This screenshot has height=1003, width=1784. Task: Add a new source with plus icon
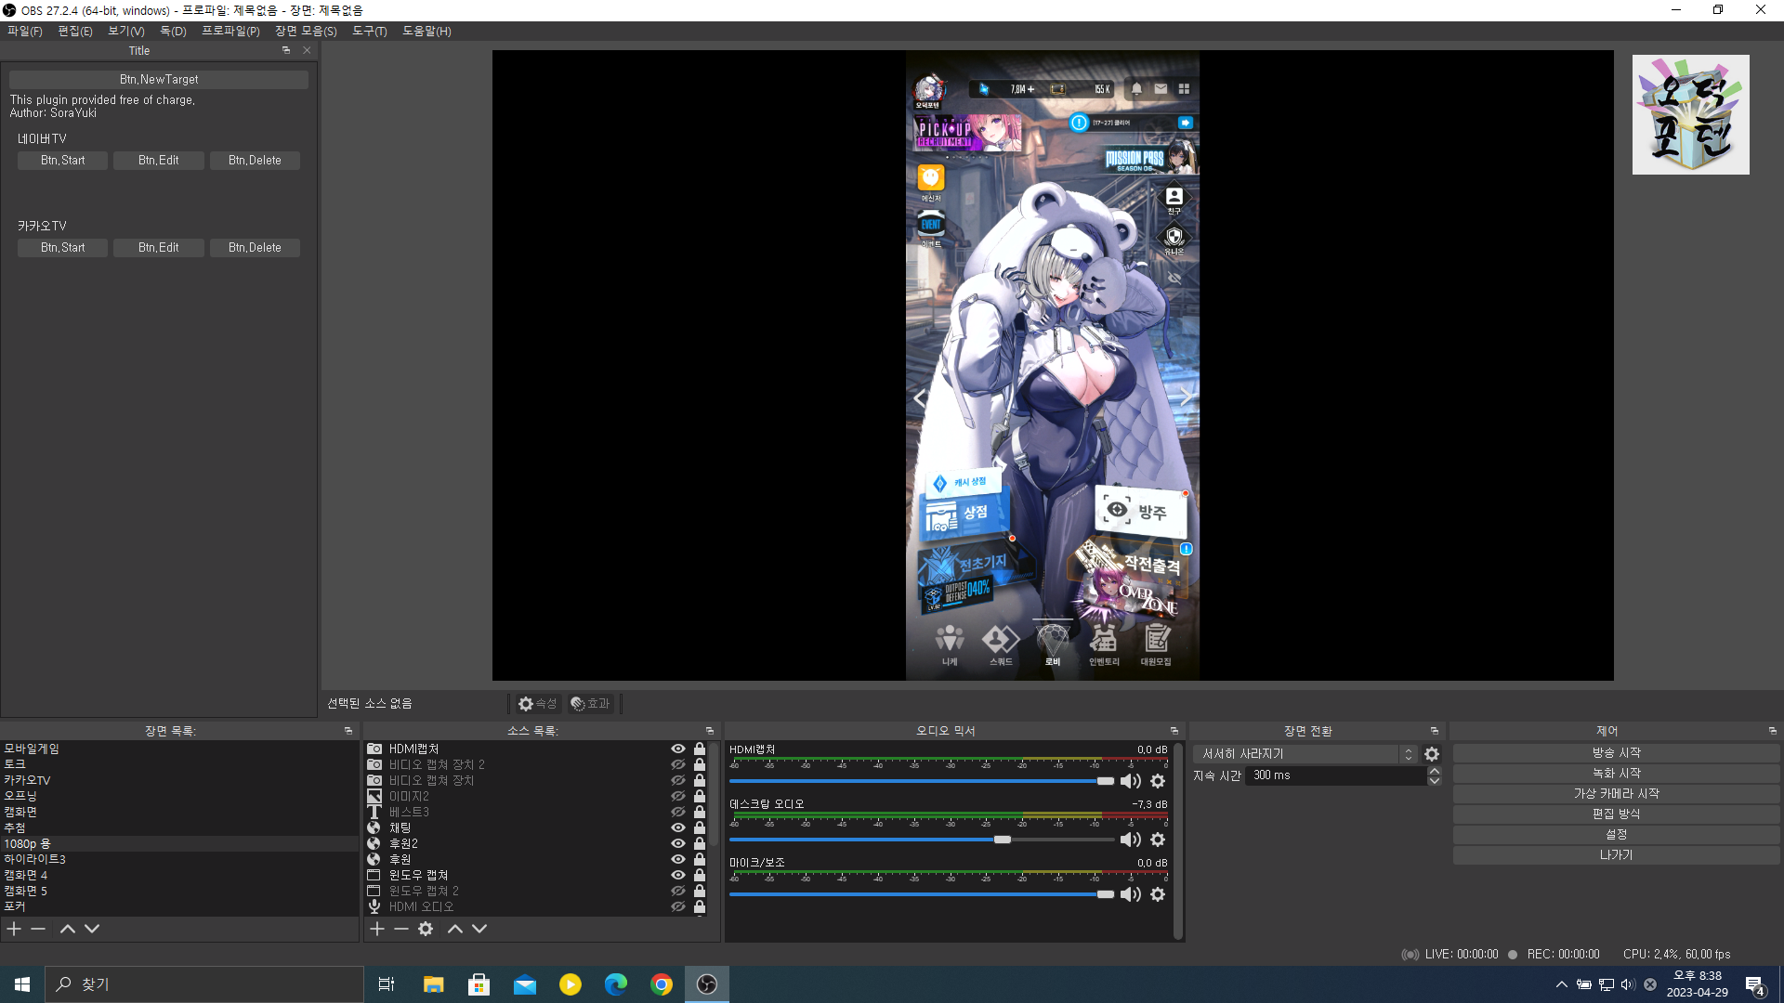click(x=377, y=929)
